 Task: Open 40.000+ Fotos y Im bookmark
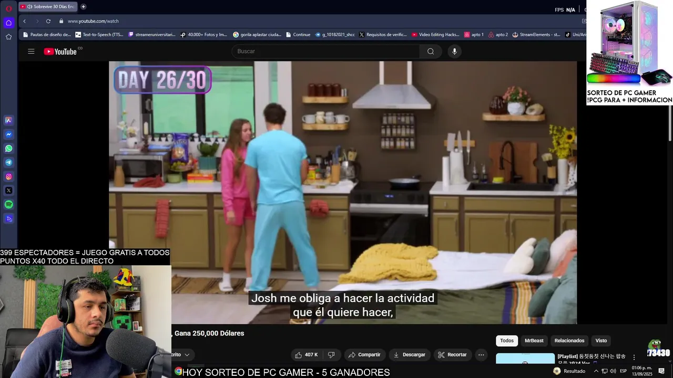203,35
